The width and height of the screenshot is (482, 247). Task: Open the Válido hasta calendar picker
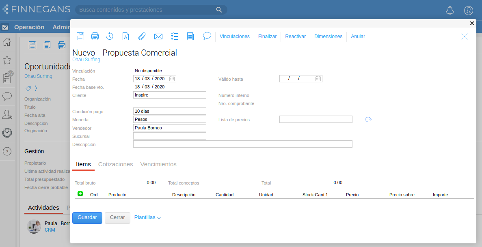point(318,79)
